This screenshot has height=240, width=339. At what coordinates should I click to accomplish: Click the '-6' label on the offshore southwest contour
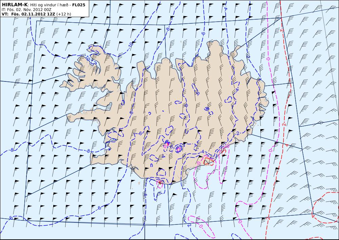(99, 208)
